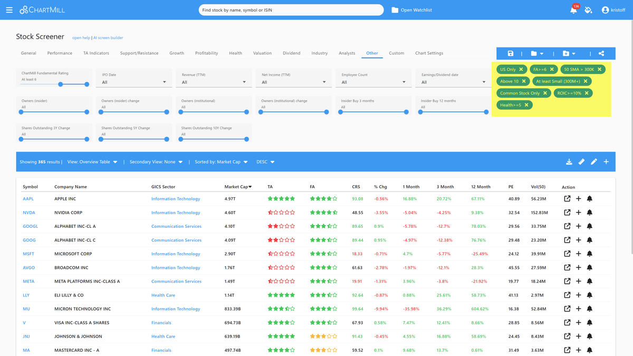The width and height of the screenshot is (633, 356).
Task: Click alert bell in V row
Action: coord(590,322)
